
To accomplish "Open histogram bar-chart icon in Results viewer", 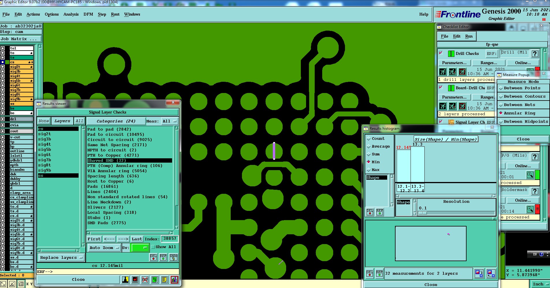I will click(x=174, y=279).
